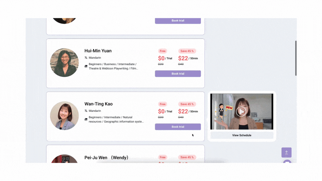The width and height of the screenshot is (322, 181).
Task: Click the Free badge on Hui-Min Yuan's card
Action: (162, 51)
